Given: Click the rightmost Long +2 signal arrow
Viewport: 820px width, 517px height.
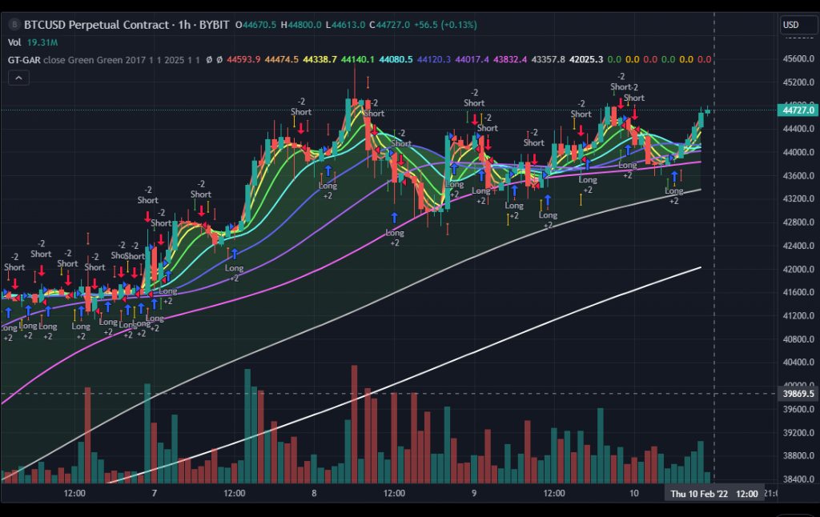Looking at the screenshot, I should coord(673,174).
